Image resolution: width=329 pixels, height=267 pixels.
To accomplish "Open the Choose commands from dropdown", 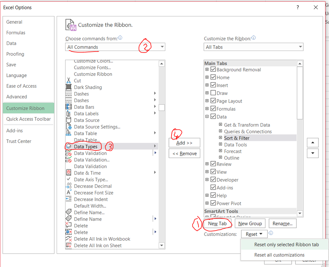I will (x=115, y=47).
